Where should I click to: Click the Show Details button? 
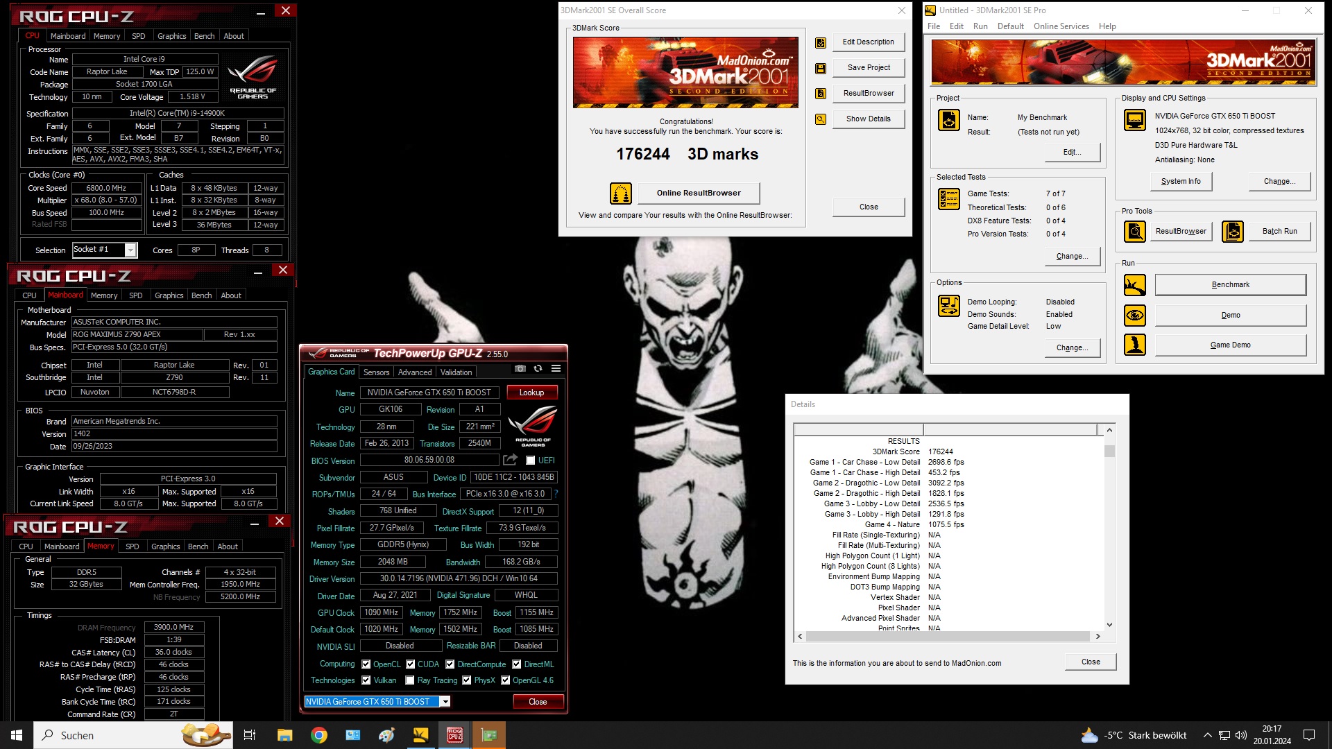coord(868,119)
